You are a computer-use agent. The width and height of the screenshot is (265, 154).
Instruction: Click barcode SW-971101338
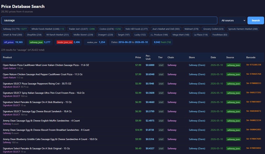[x=253, y=65]
